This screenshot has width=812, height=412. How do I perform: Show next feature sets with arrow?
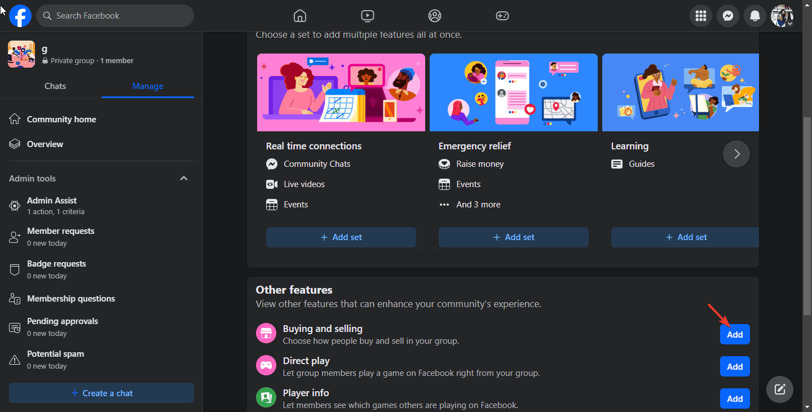click(x=736, y=154)
